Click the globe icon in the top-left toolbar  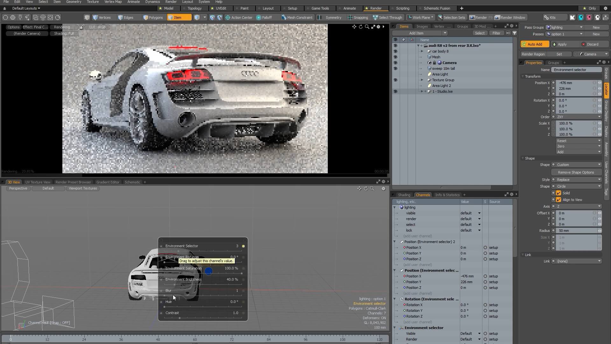[x=13, y=18]
